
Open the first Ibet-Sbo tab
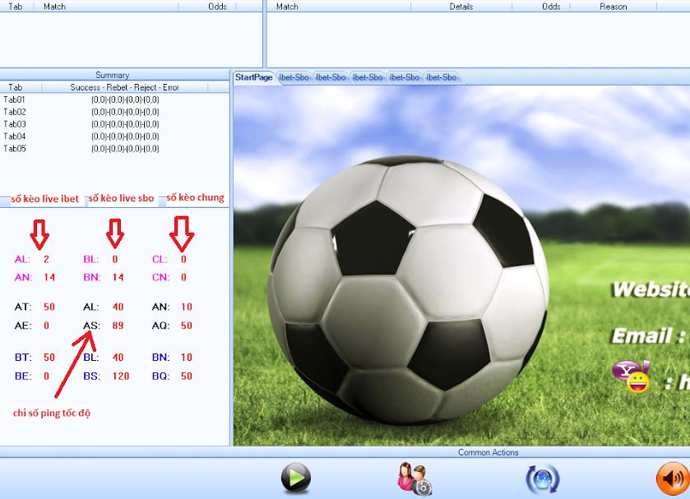point(294,77)
